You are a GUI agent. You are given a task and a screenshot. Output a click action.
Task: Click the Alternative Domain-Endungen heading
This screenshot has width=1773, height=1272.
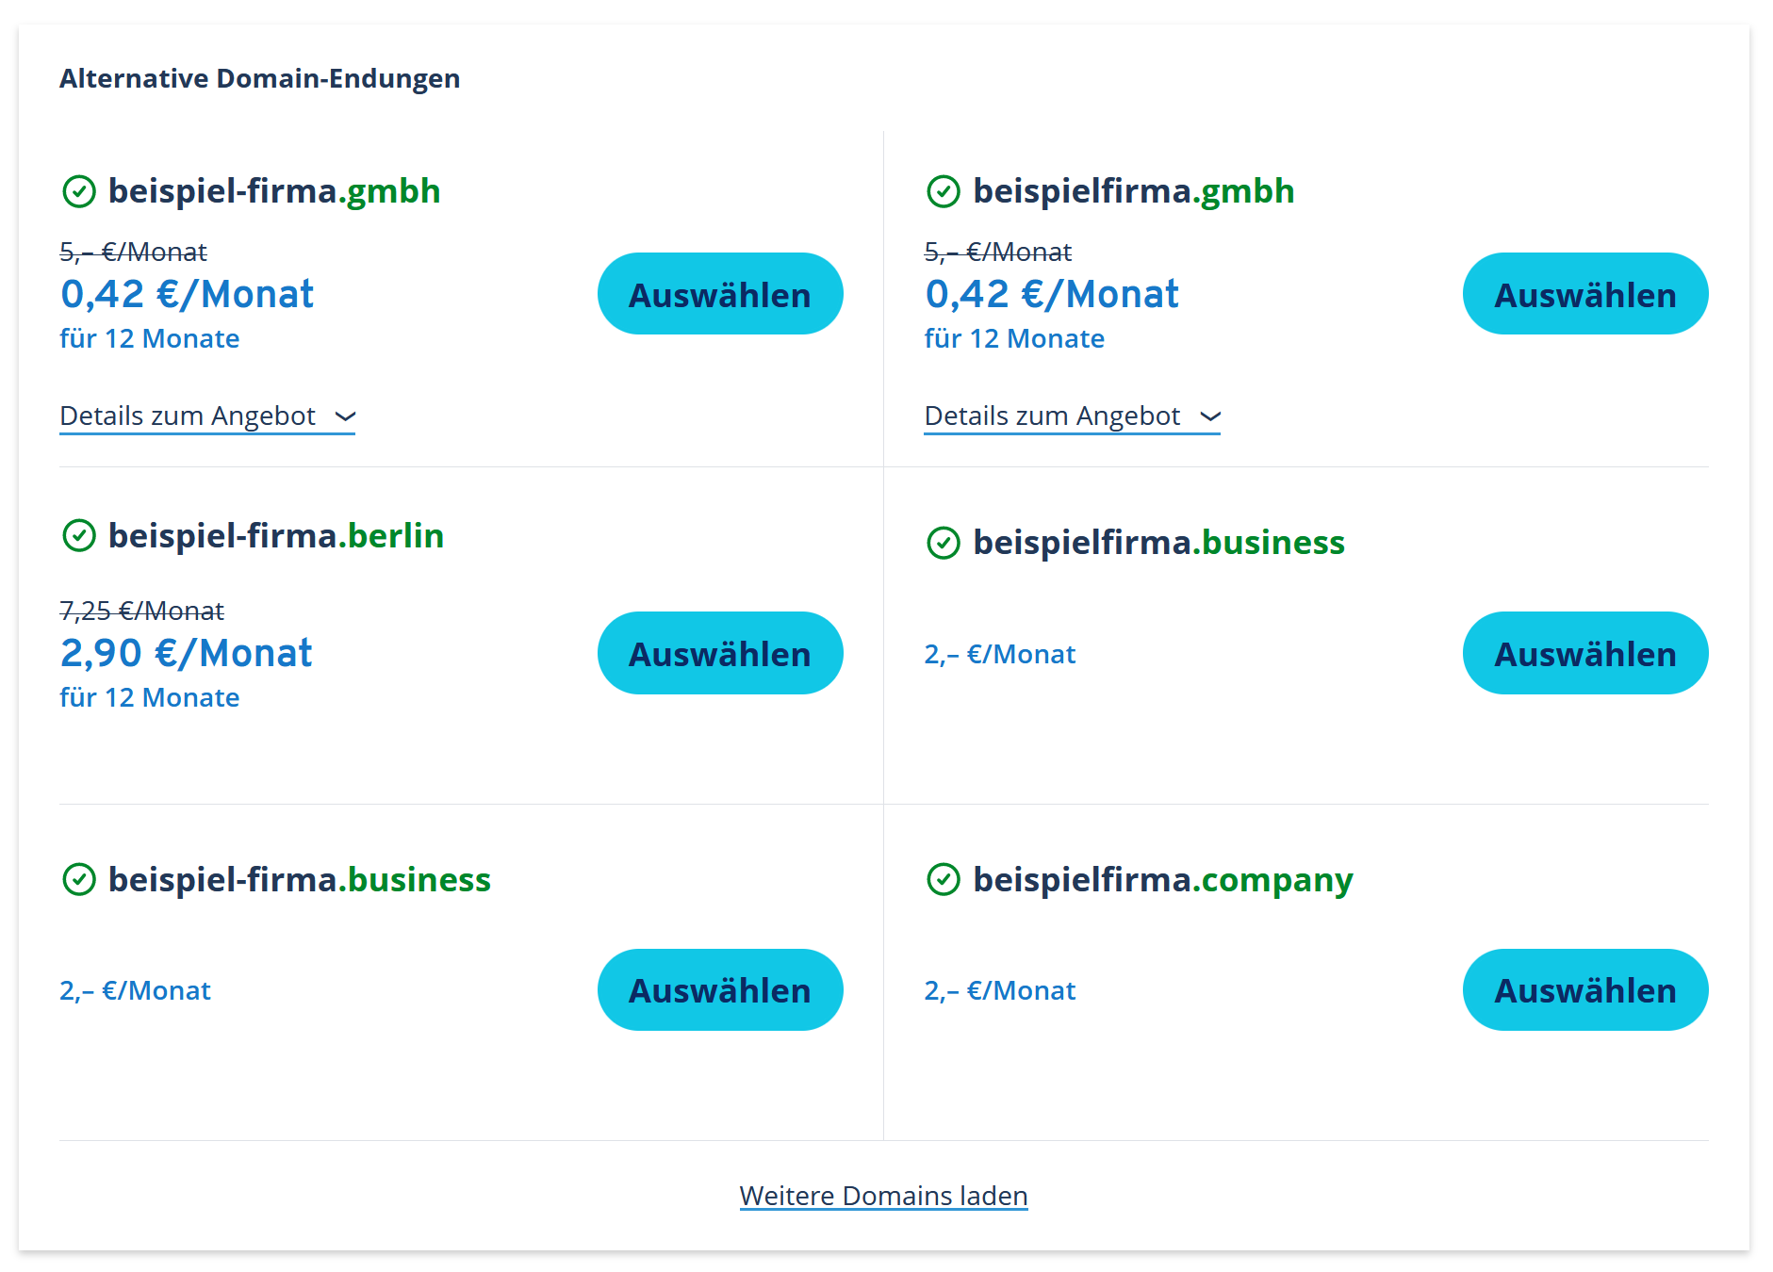(260, 78)
